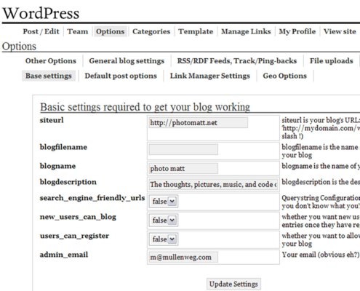Go to the Team menu item
The image size is (360, 291).
click(x=78, y=31)
